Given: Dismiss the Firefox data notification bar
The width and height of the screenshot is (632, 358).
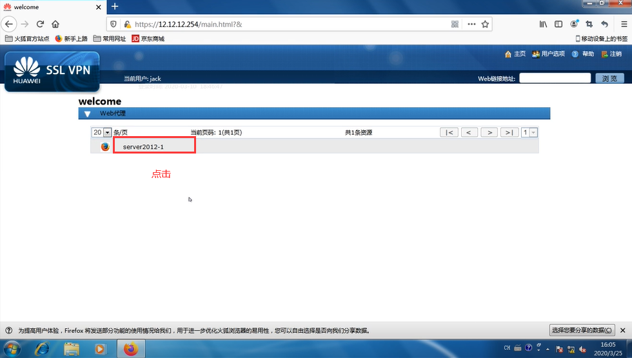Looking at the screenshot, I should pos(623,330).
